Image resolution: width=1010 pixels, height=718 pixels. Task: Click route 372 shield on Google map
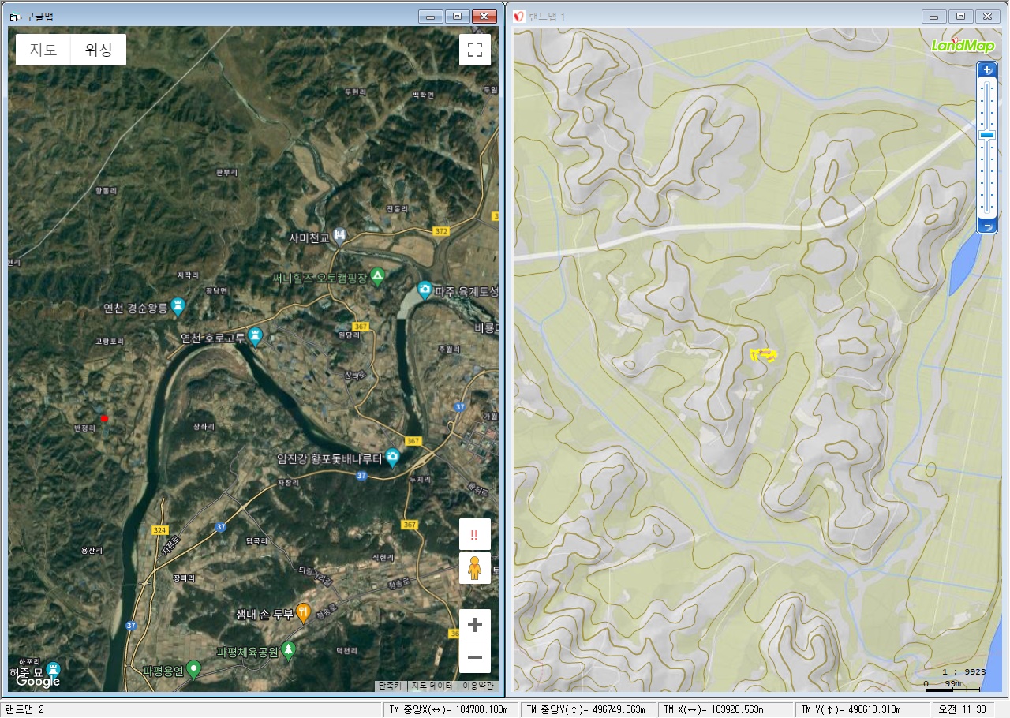[441, 230]
